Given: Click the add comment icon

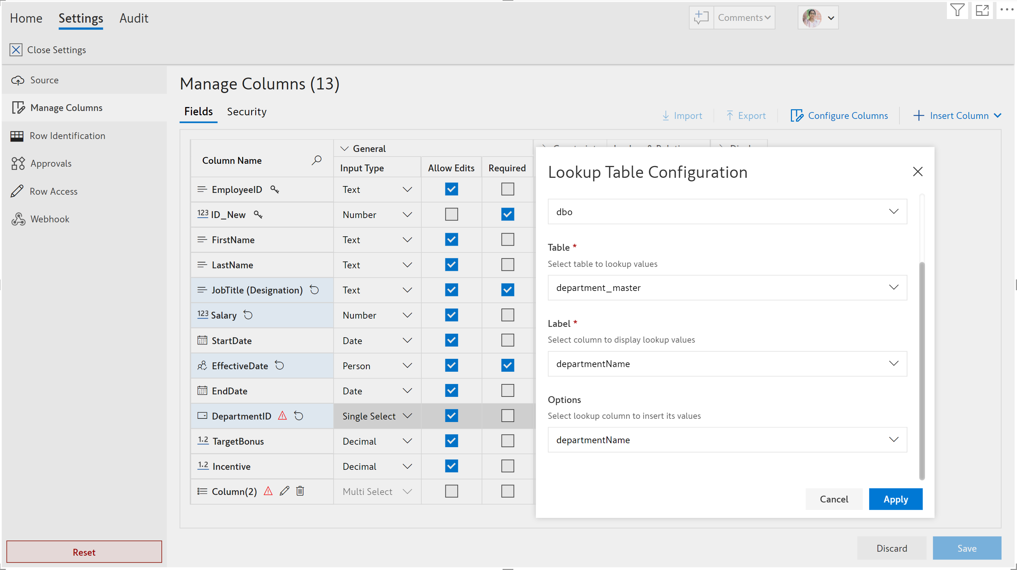Looking at the screenshot, I should [x=701, y=18].
